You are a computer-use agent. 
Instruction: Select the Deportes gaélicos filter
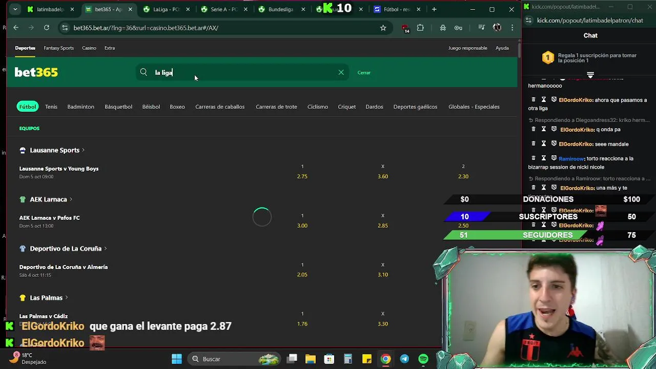[415, 107]
